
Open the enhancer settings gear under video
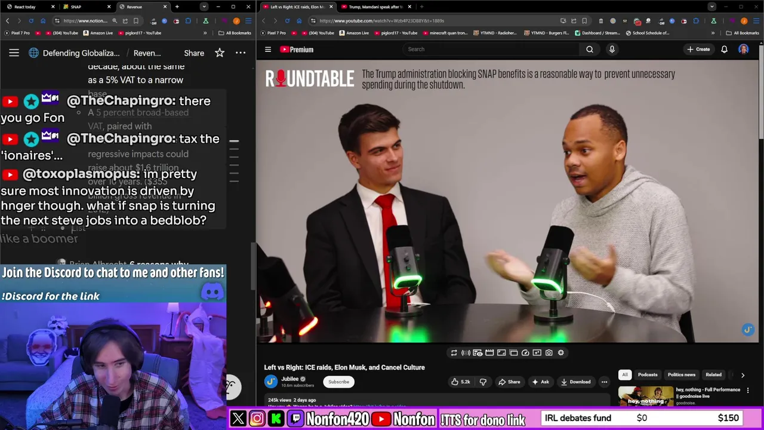coord(561,353)
